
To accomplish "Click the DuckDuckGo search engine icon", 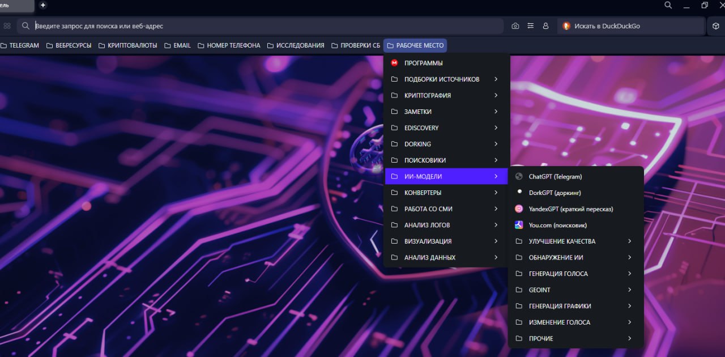I will pyautogui.click(x=566, y=26).
